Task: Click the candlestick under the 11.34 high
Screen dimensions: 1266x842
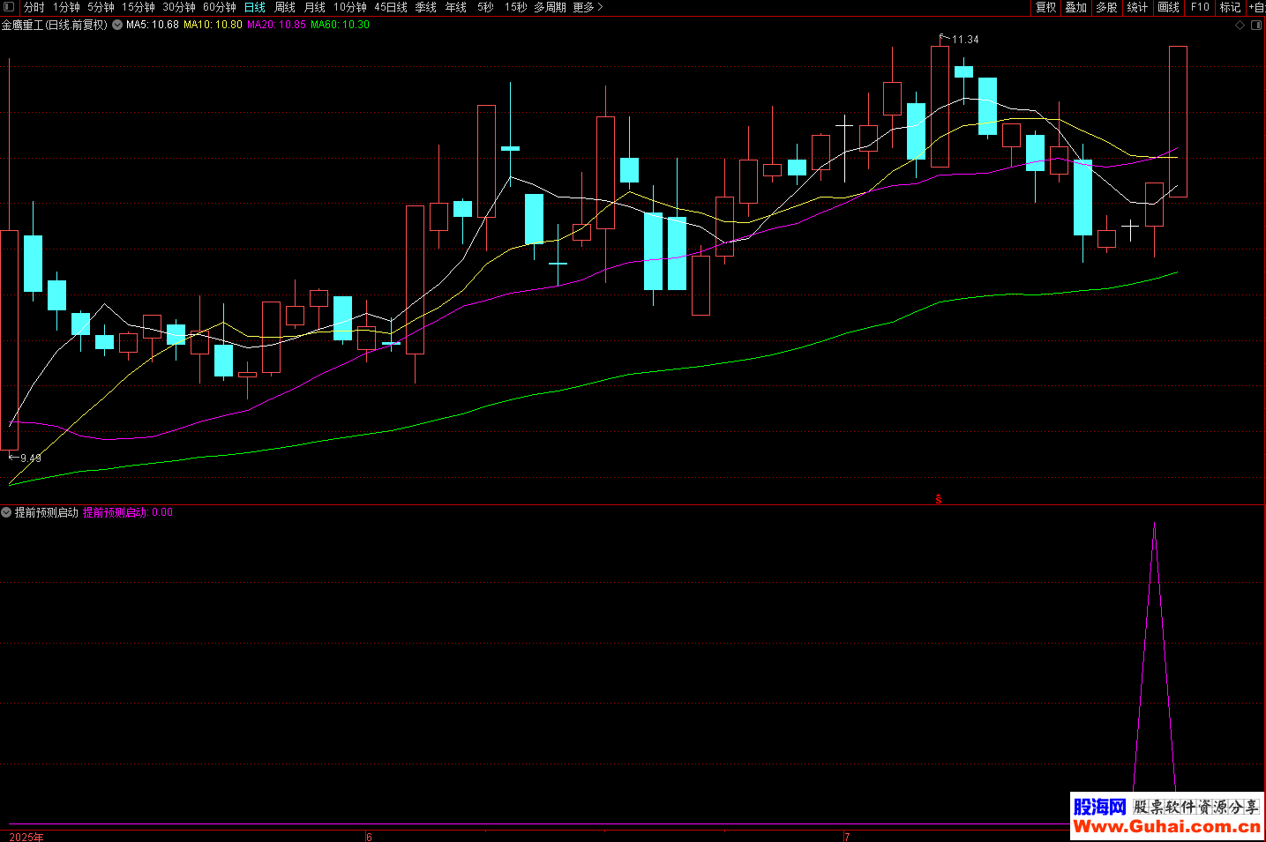Action: point(940,106)
